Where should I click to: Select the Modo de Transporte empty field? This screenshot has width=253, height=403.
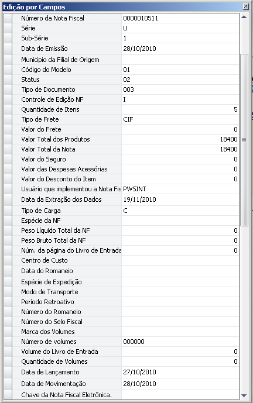point(180,292)
